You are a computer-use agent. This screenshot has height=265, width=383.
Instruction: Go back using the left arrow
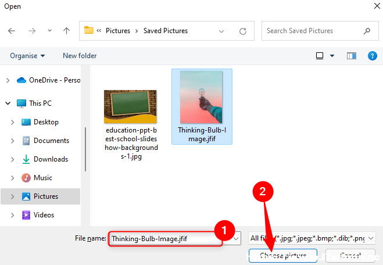point(12,31)
